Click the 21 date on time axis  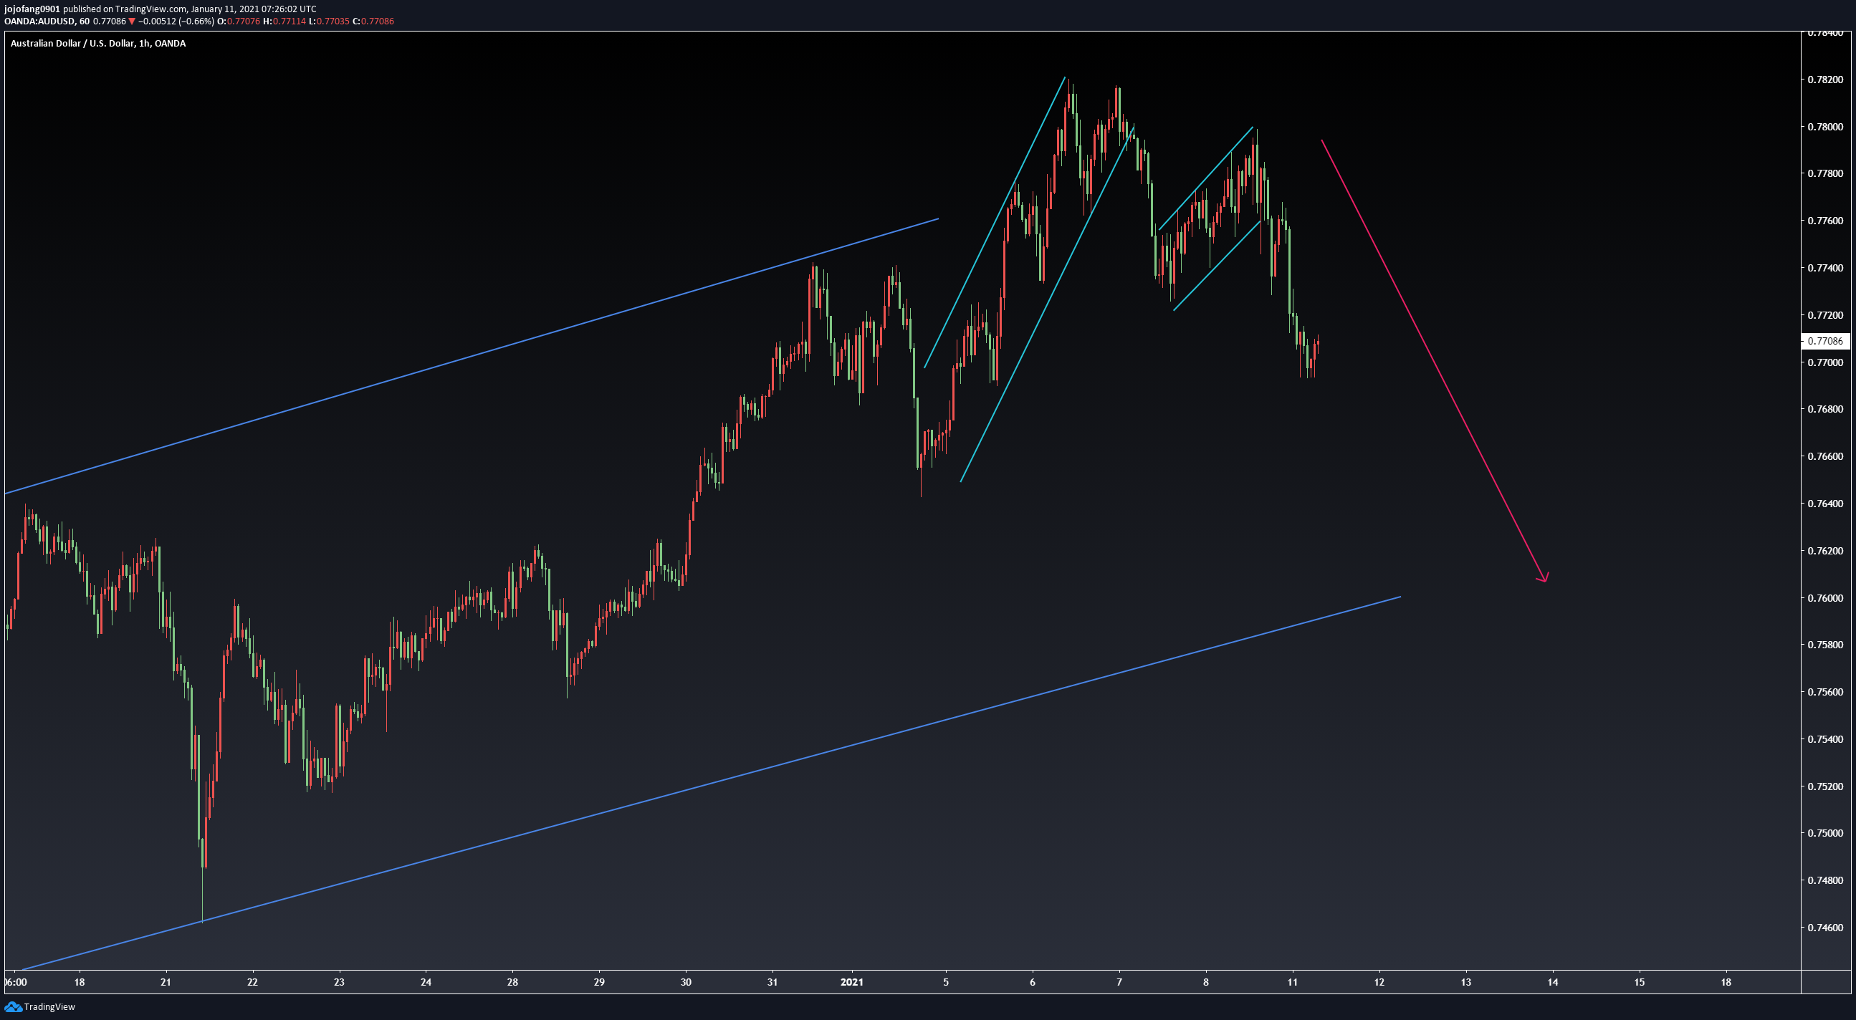[166, 983]
